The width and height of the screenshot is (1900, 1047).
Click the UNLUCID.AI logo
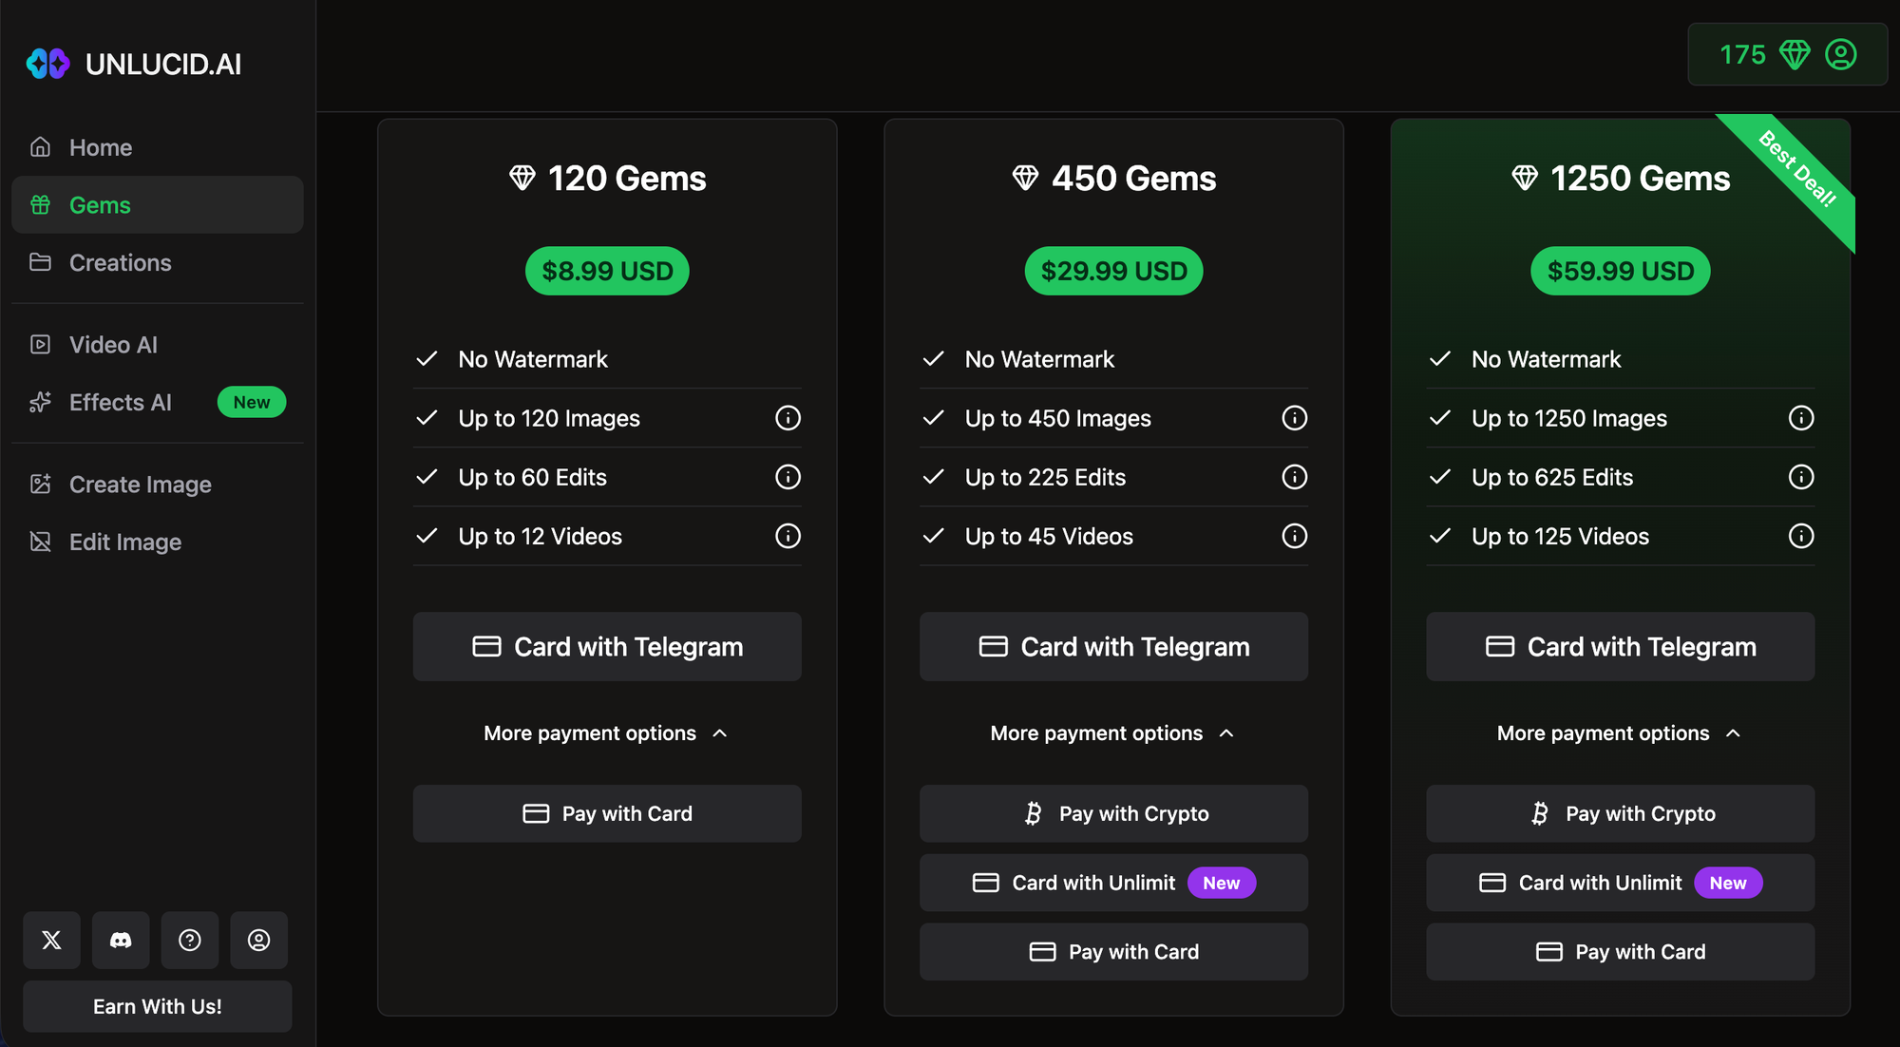pyautogui.click(x=134, y=64)
